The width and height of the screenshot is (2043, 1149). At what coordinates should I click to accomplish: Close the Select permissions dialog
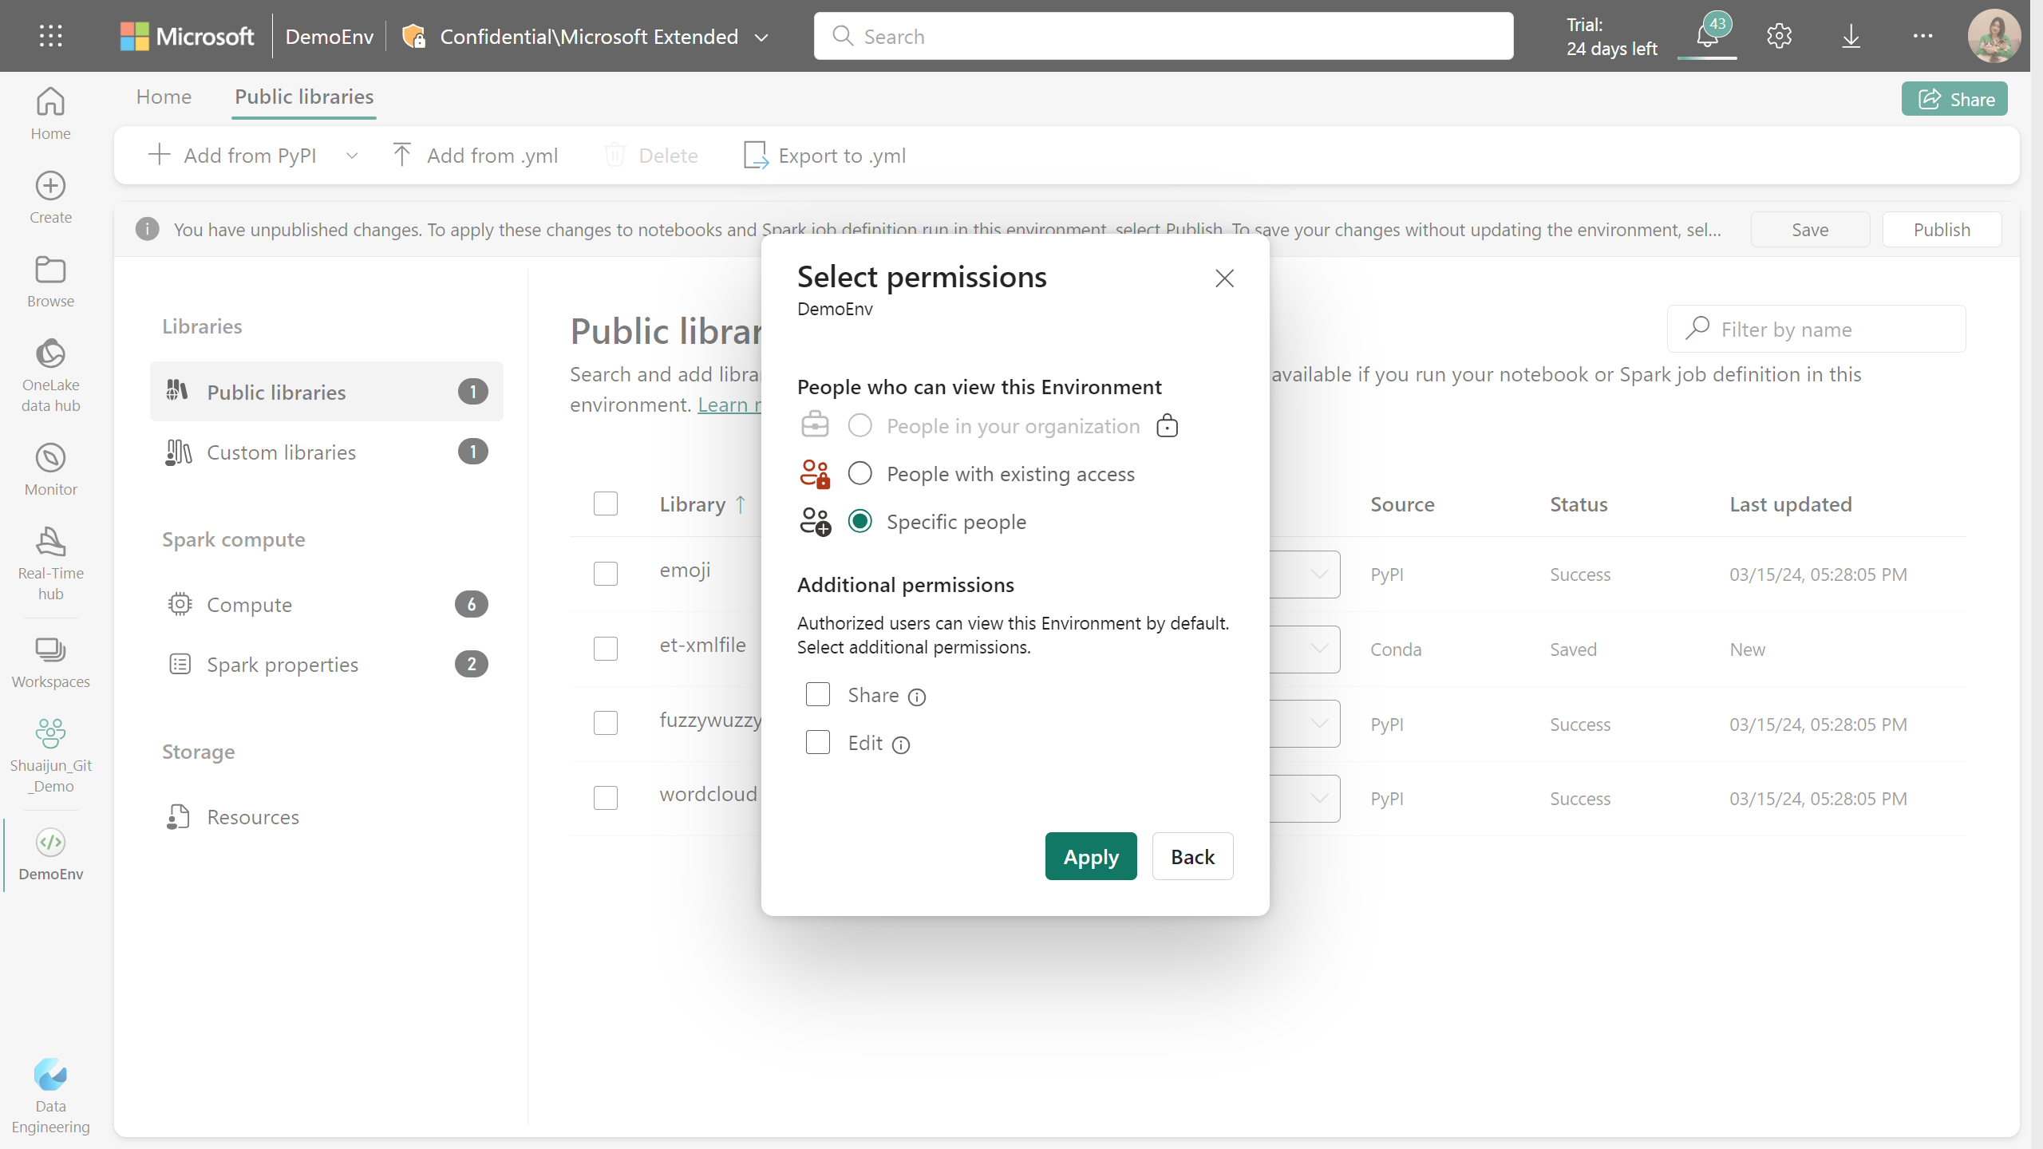tap(1223, 279)
